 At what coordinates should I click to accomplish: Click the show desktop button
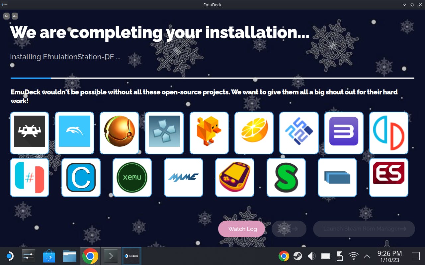pyautogui.click(x=416, y=256)
